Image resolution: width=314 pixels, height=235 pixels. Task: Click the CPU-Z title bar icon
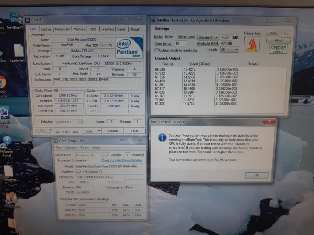point(27,20)
